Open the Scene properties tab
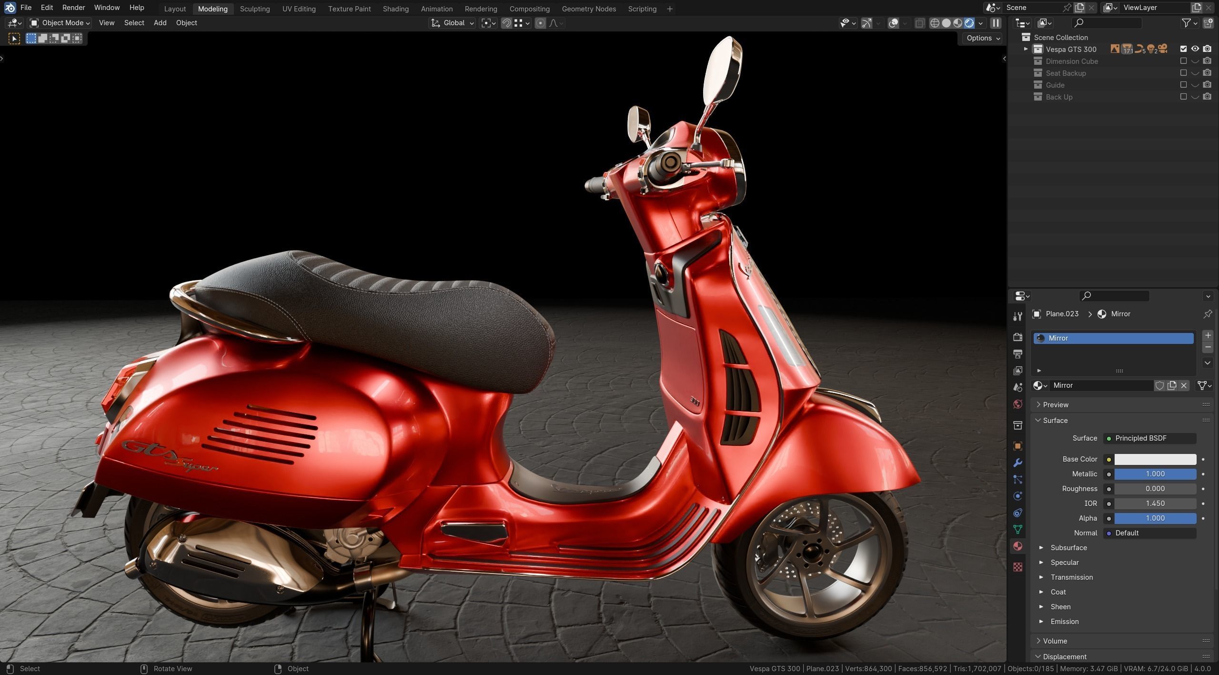1219x675 pixels. pyautogui.click(x=1018, y=387)
